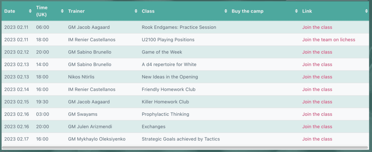Click the Trainer column header text
Image resolution: width=372 pixels, height=152 pixels.
pos(76,11)
